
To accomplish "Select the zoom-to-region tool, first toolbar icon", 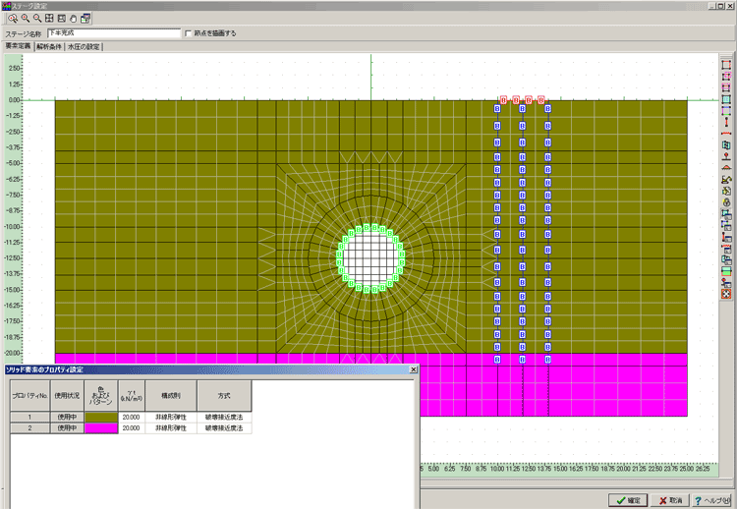I will pyautogui.click(x=12, y=19).
